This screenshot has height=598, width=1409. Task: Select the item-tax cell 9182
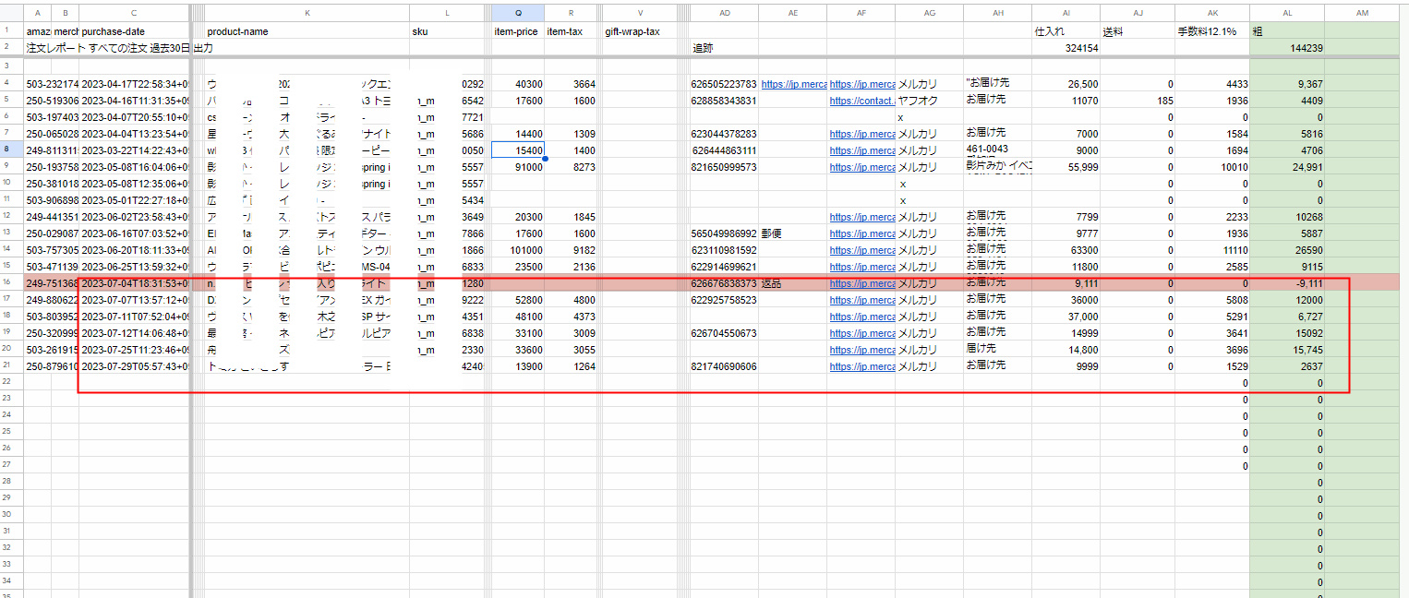click(x=572, y=250)
